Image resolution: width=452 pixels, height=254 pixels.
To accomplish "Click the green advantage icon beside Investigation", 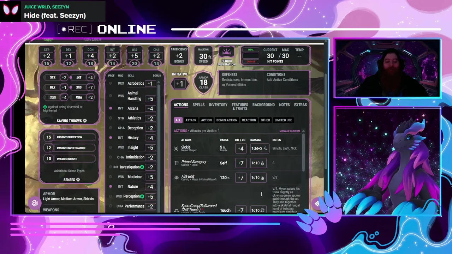I will tap(142, 167).
